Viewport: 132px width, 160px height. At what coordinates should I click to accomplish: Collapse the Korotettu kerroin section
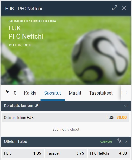[x=126, y=106]
